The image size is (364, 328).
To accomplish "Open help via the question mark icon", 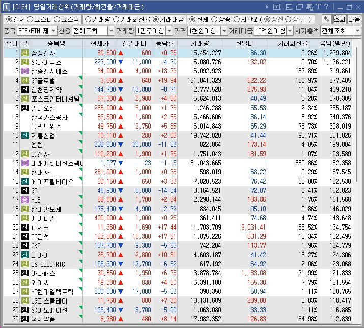I will click(x=326, y=7).
